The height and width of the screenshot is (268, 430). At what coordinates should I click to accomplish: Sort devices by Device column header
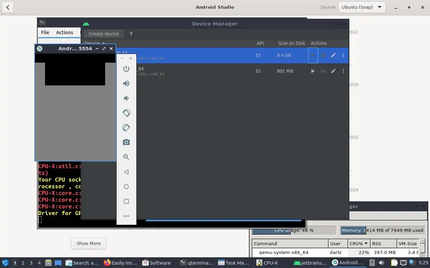point(168,43)
